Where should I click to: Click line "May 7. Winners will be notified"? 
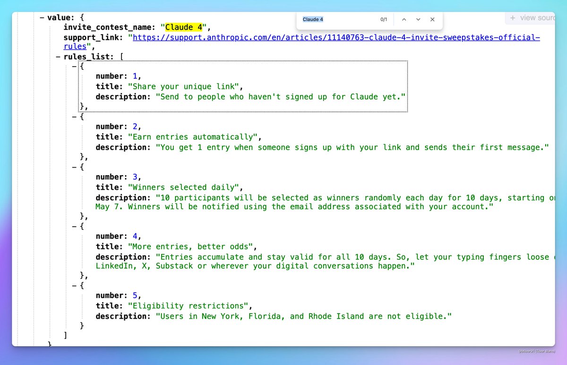pos(294,207)
